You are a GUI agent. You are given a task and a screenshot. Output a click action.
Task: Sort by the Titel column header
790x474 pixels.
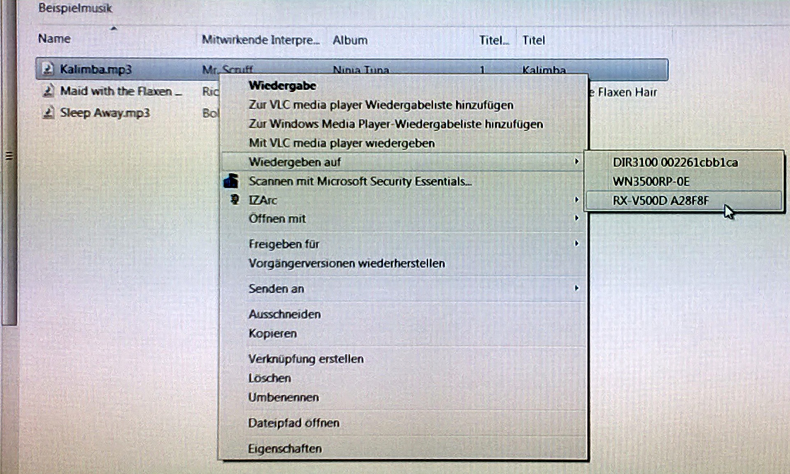pos(534,40)
